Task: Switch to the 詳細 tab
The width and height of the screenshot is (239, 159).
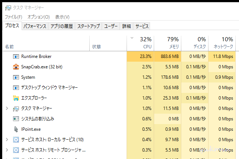Action: coord(127,26)
